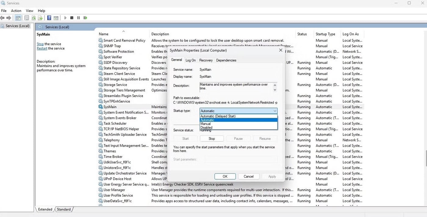Switch to the Recovery tab

point(206,60)
